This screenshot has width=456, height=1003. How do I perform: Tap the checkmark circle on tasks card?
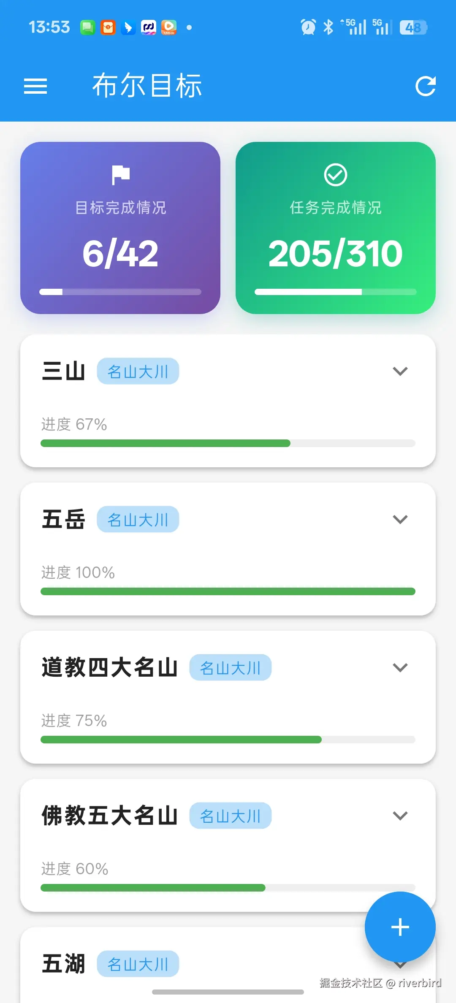336,175
